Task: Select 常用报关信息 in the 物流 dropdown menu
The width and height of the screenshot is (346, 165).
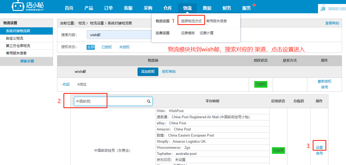Action: tap(216, 21)
